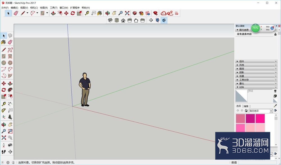Open Arc tool dropdown arrow
This screenshot has height=165, width=281.
(37, 13)
